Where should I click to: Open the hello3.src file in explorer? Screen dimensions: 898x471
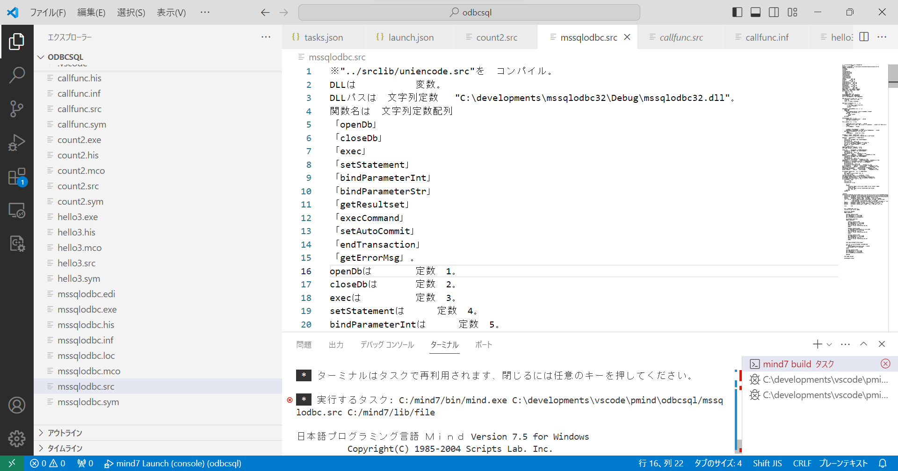[x=158, y=263]
